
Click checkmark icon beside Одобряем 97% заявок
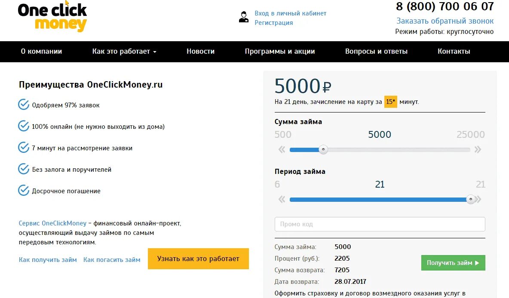23,104
